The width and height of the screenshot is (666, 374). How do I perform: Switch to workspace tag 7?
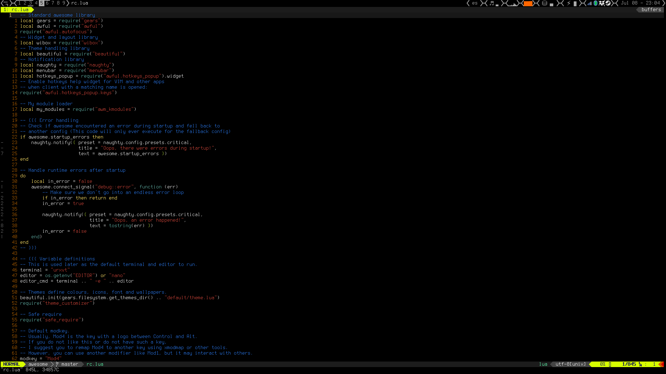(53, 3)
